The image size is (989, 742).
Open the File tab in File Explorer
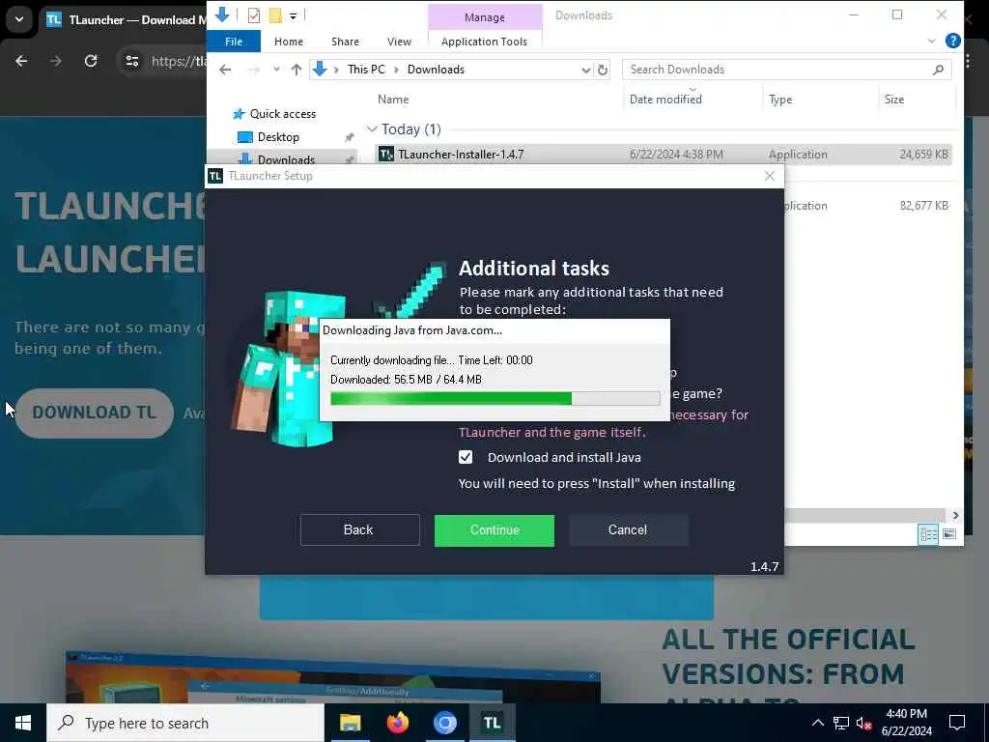234,42
